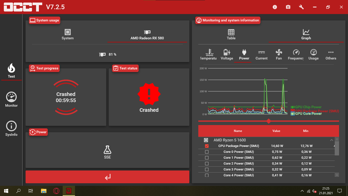Click the GPU icon beside the 81 % usage
Image resolution: width=348 pixels, height=196 pixels.
pos(103,54)
